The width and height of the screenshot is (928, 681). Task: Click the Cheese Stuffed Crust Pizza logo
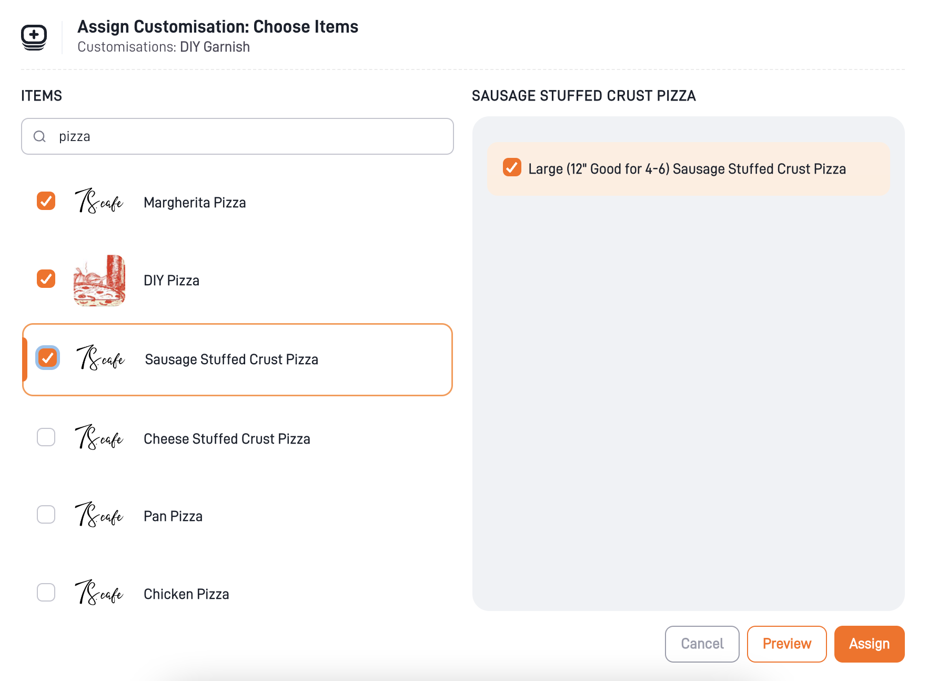[99, 438]
